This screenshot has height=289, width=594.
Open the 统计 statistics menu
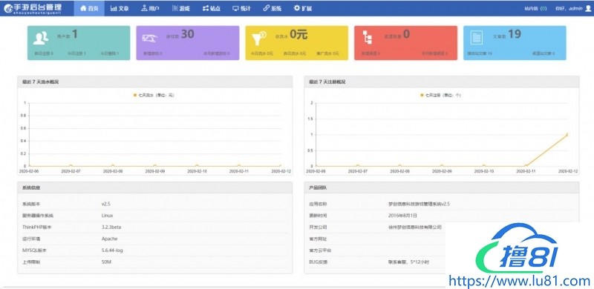click(241, 8)
